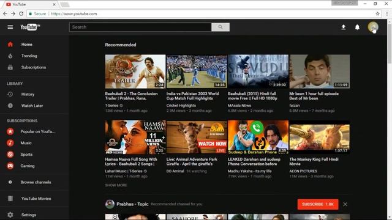Open the account avatar menu
Viewport: 392px width, 220px height.
click(x=373, y=27)
